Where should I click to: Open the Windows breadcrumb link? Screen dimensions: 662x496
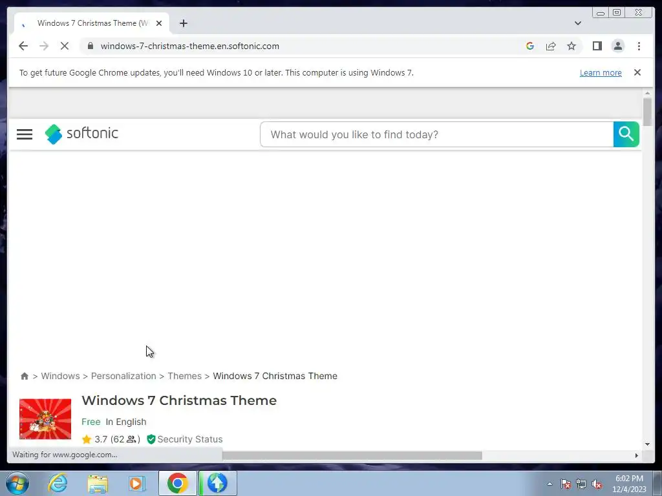pyautogui.click(x=60, y=376)
